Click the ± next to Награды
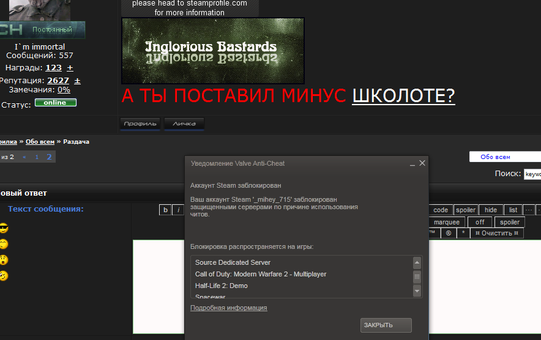 70,68
